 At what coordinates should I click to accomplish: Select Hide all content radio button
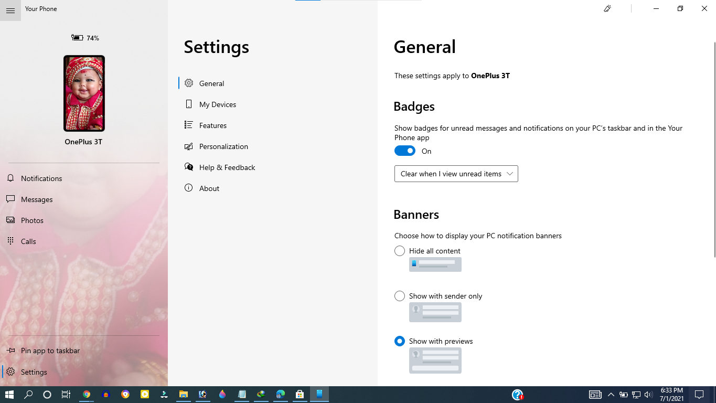click(x=400, y=251)
